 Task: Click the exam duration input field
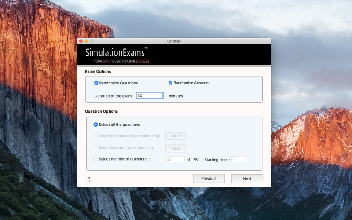(x=150, y=95)
